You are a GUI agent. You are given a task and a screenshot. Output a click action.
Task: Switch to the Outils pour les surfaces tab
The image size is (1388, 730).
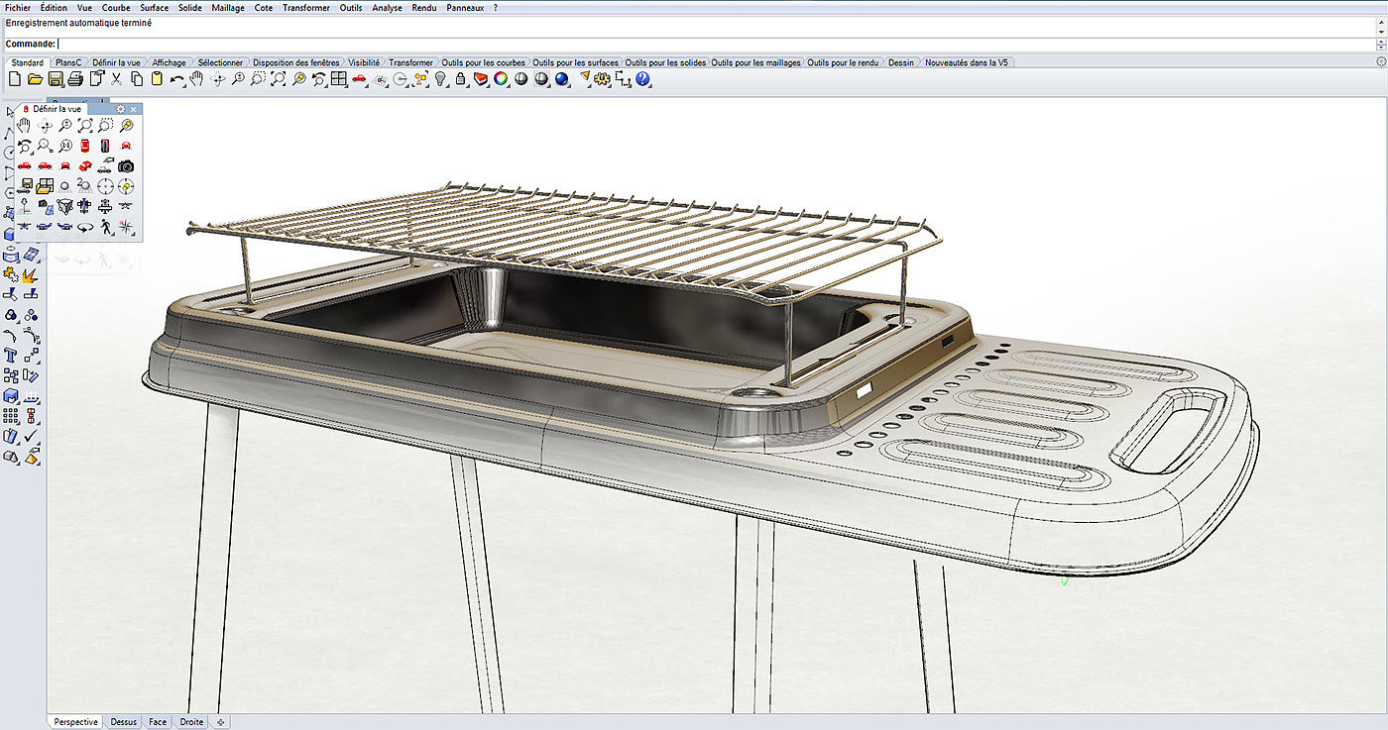575,62
